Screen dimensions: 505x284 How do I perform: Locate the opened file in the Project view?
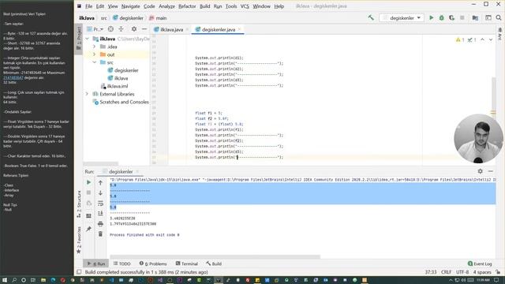(110, 29)
